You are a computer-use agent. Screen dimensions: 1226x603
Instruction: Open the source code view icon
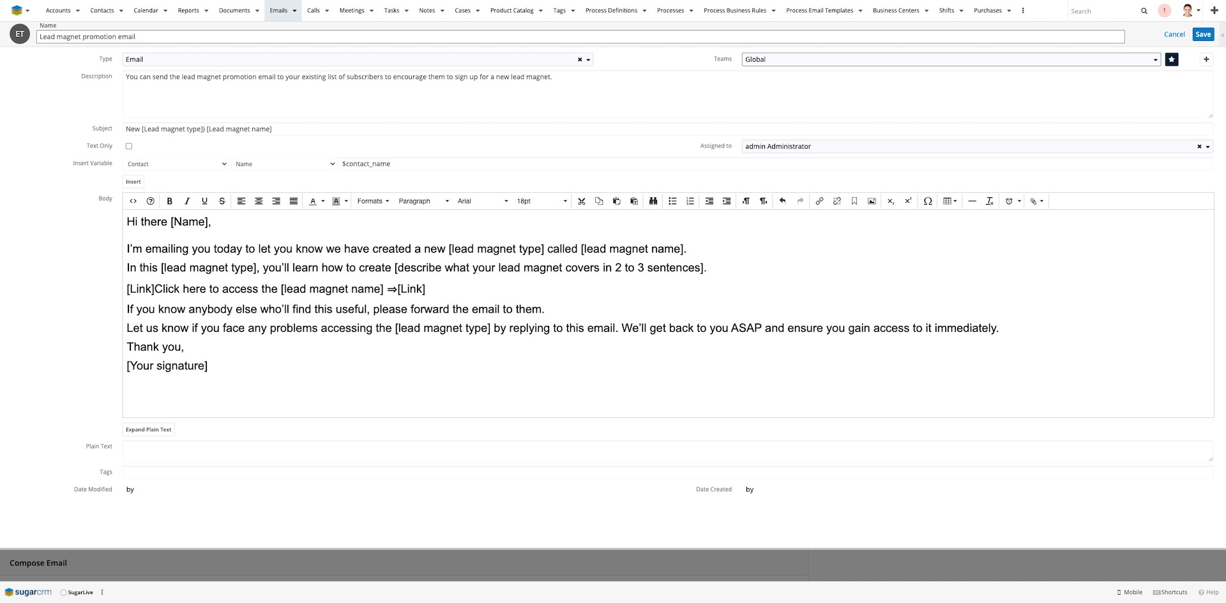[x=133, y=201]
